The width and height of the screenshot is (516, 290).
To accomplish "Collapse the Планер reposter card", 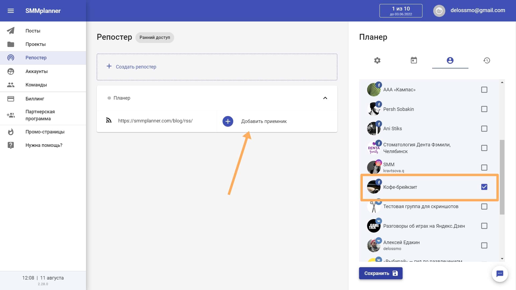I will click(x=325, y=98).
